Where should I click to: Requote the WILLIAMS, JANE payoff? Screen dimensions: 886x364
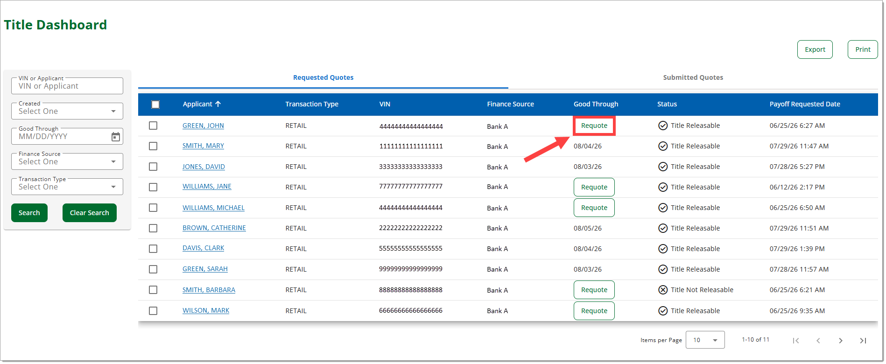[x=594, y=187]
